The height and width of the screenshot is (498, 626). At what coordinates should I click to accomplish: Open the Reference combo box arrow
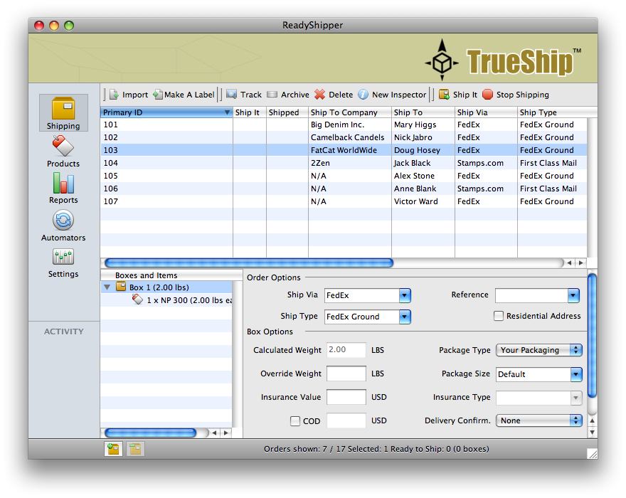point(573,295)
